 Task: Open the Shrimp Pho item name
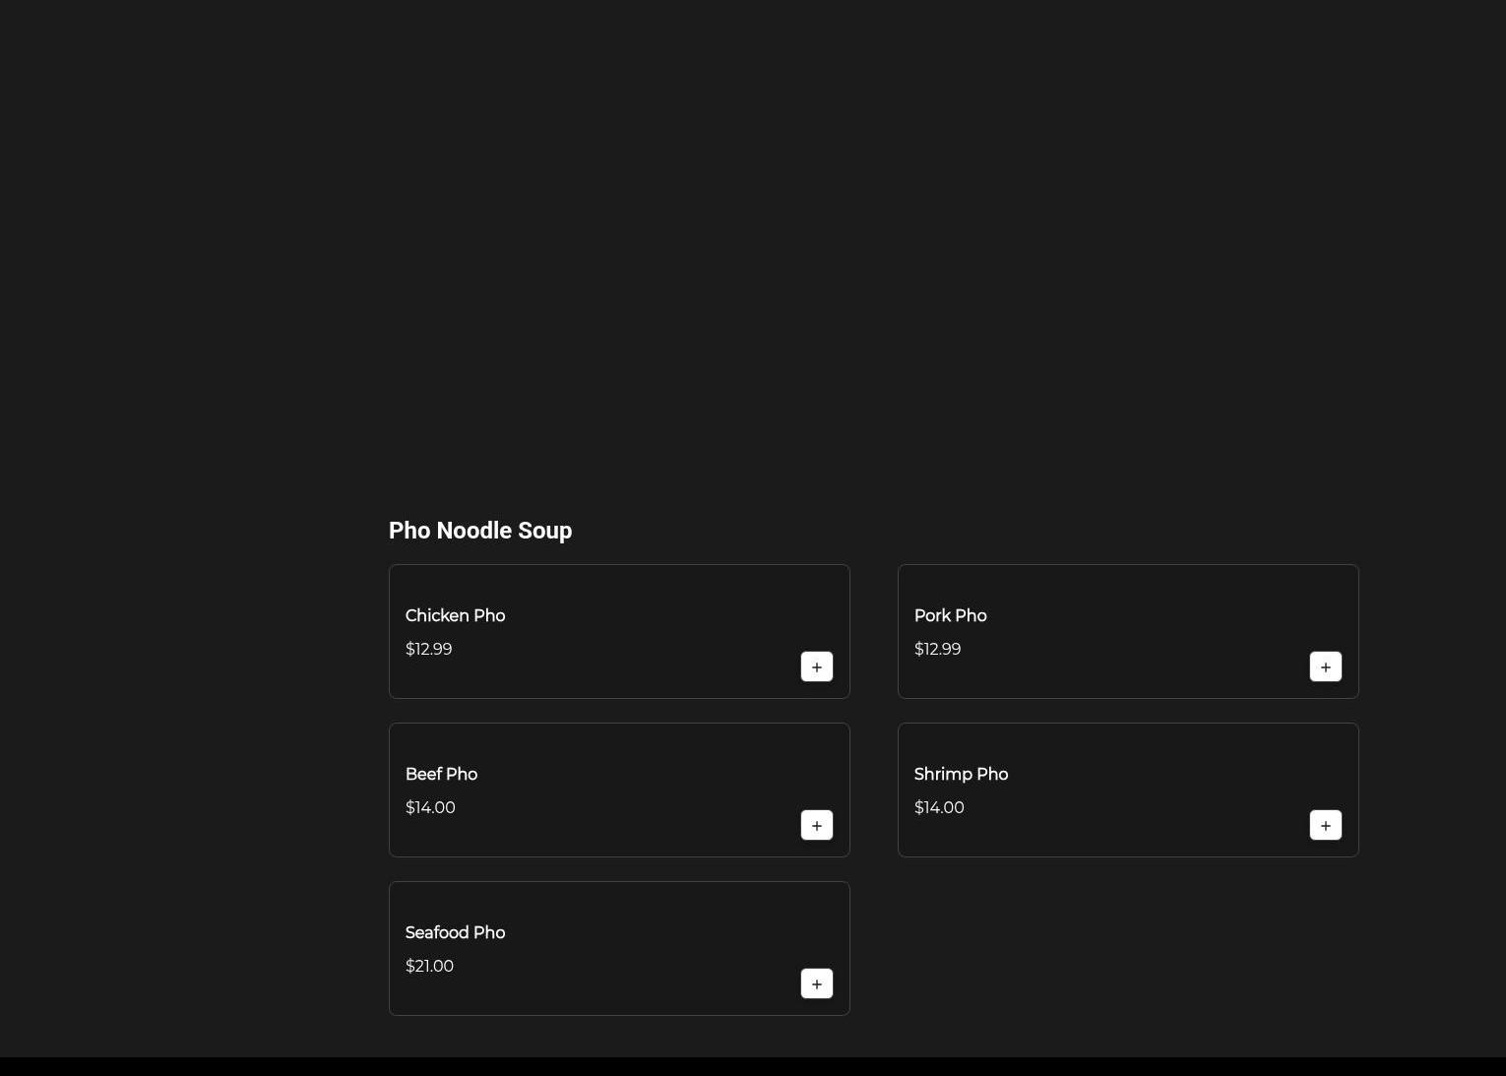point(961,774)
